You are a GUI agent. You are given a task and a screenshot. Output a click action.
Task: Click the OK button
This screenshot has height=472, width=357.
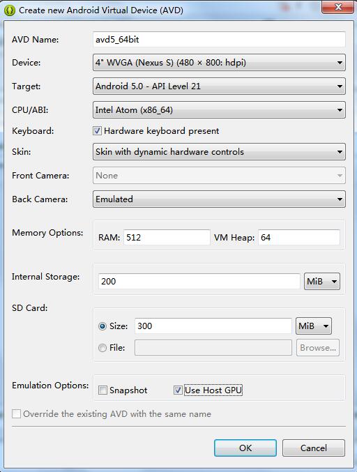245,448
